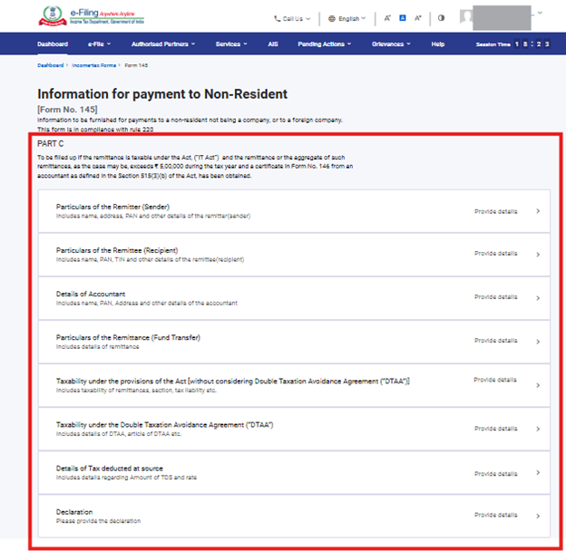Click Dashboard breadcrumb link
The image size is (566, 551).
pyautogui.click(x=51, y=65)
